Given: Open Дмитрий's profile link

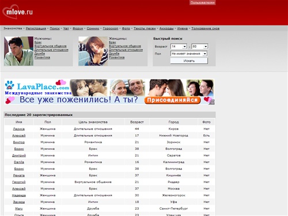Looking at the screenshot, I should [x=19, y=156].
